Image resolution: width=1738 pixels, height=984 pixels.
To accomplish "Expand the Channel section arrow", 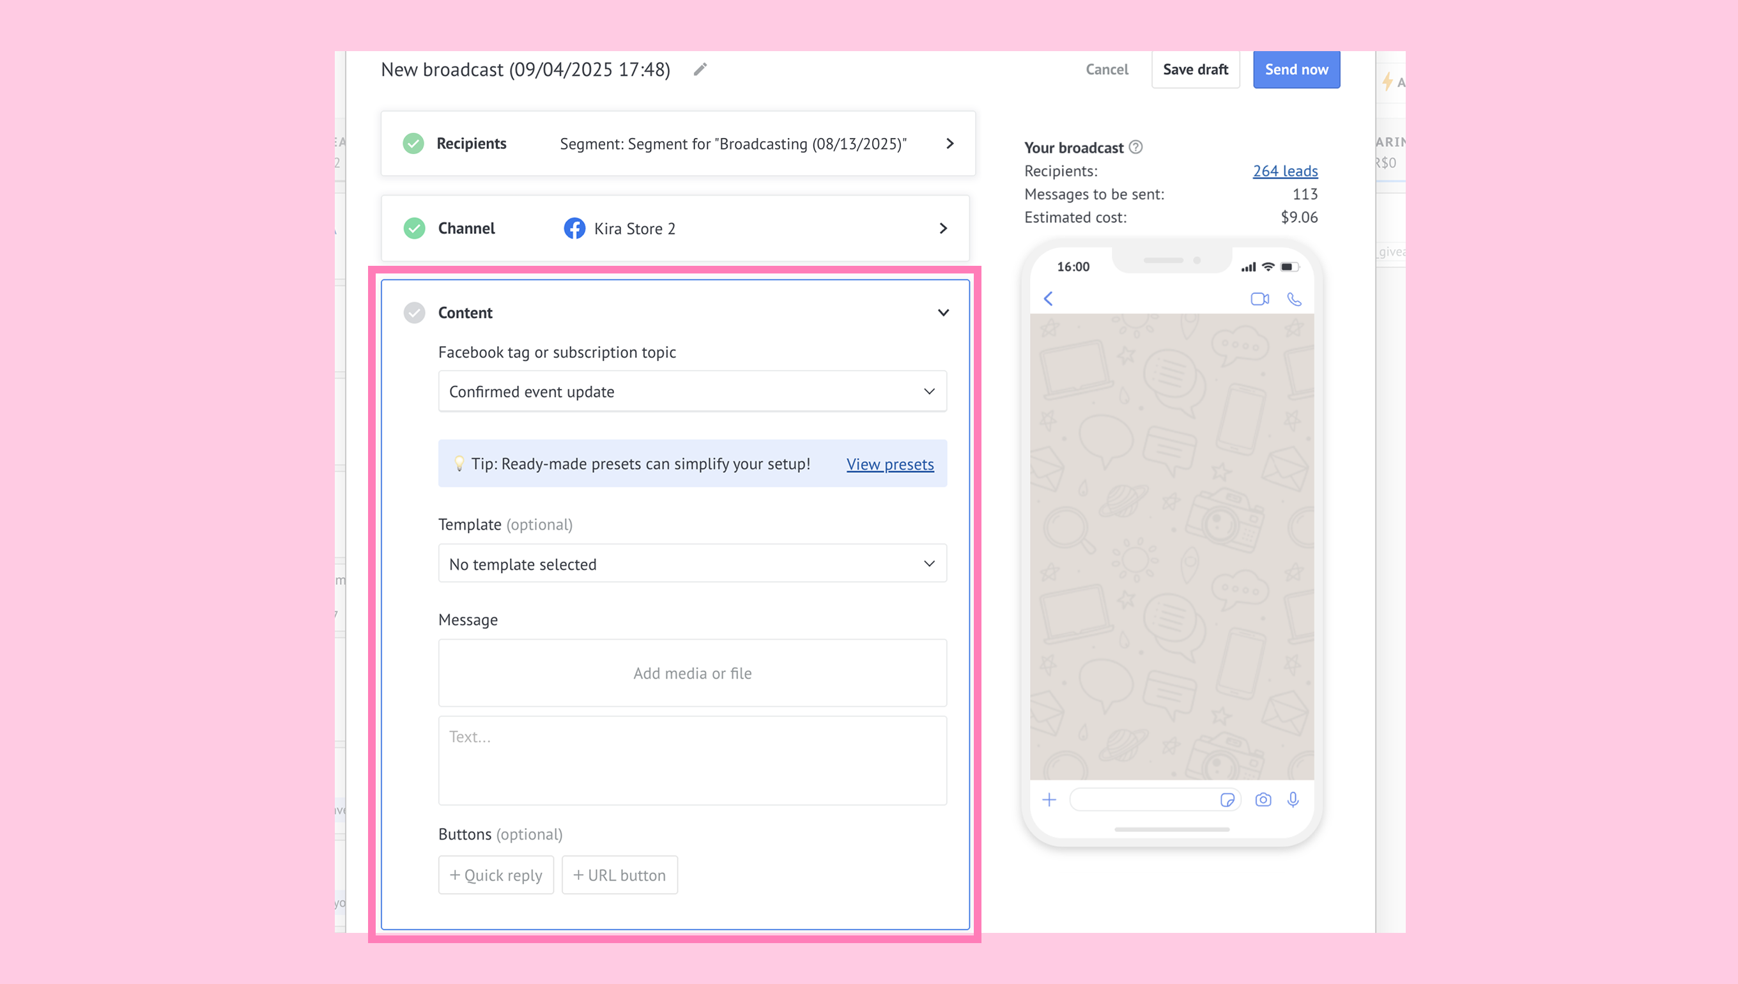I will click(943, 229).
